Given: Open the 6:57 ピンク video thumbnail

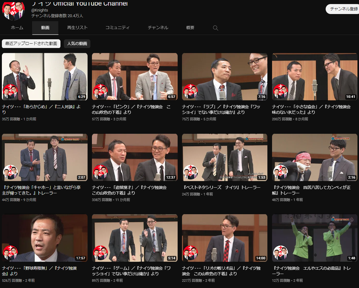Looking at the screenshot, I should tap(135, 77).
